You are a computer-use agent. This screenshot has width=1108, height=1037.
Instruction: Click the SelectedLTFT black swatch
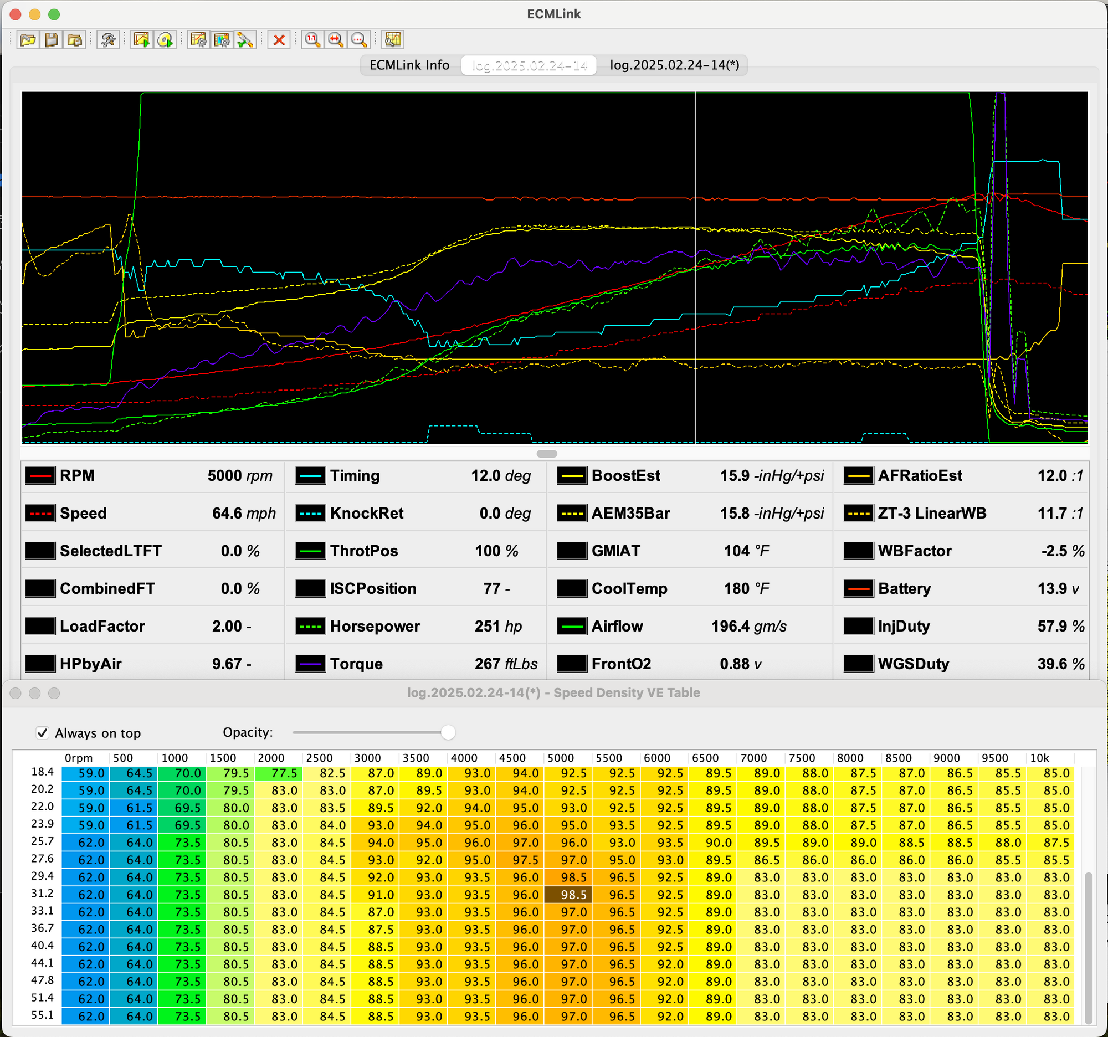(x=40, y=551)
